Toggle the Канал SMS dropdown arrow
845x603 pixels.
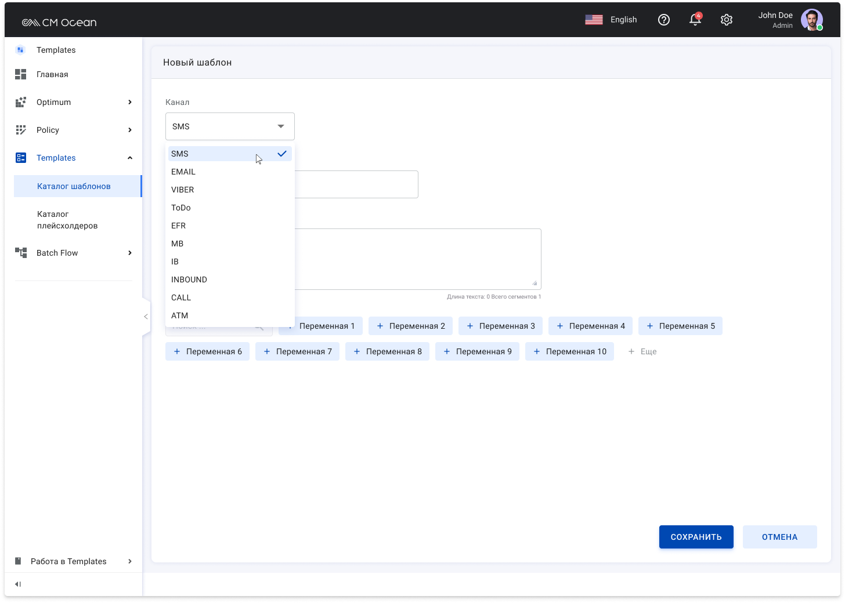[281, 126]
